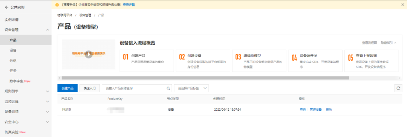This screenshot has height=137, width=407.
Task: Play the 物联网平台 demo video
Action: pyautogui.click(x=89, y=55)
